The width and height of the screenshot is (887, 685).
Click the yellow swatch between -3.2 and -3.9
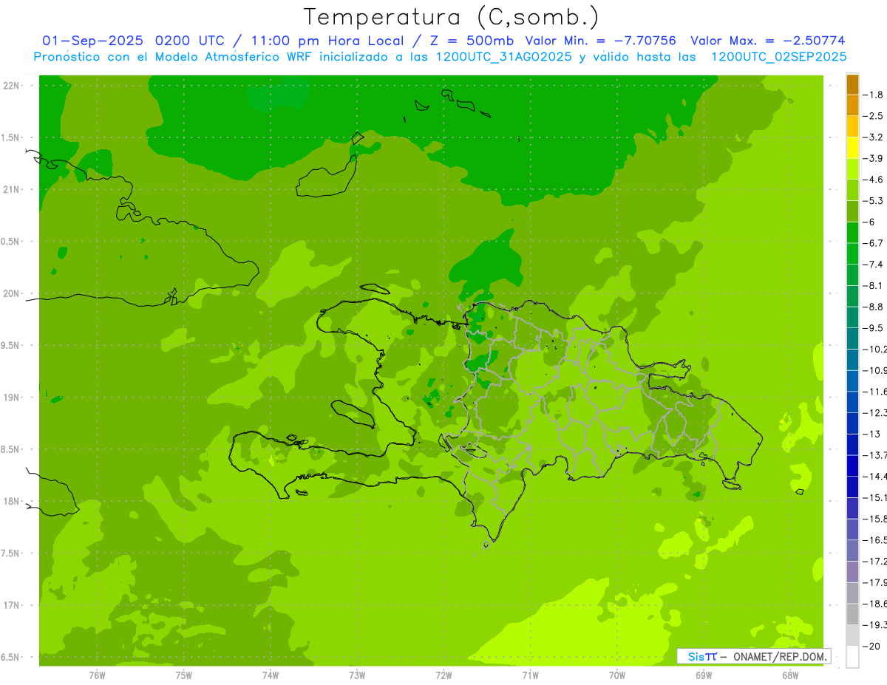(852, 148)
